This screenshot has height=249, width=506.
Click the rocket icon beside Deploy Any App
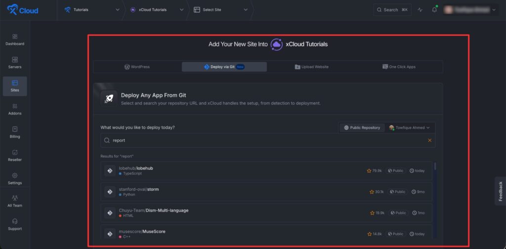pos(109,99)
